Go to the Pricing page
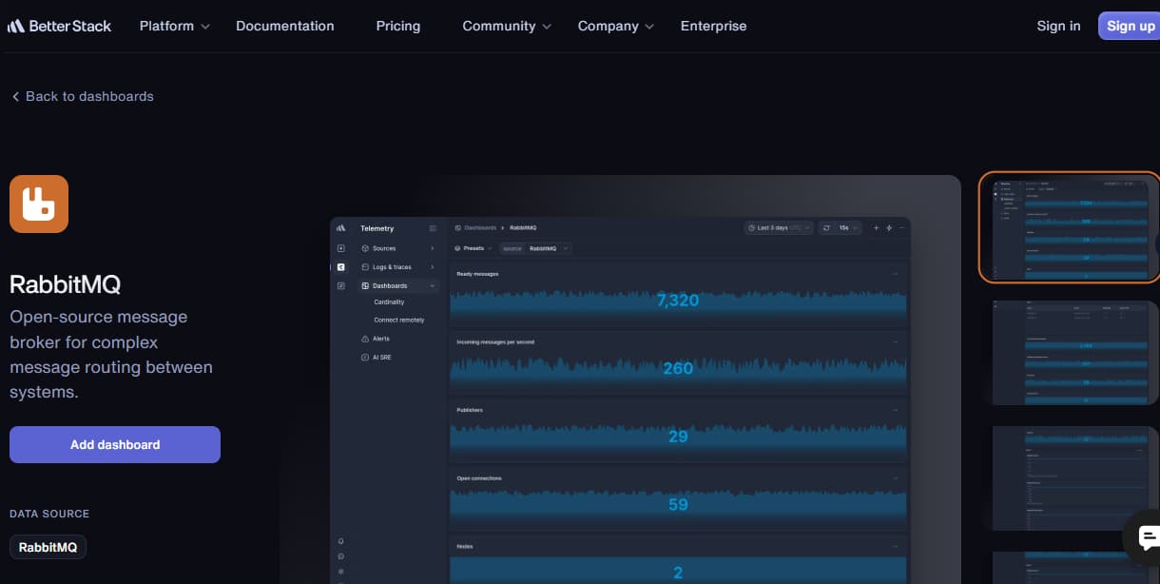The width and height of the screenshot is (1160, 584). 397,27
